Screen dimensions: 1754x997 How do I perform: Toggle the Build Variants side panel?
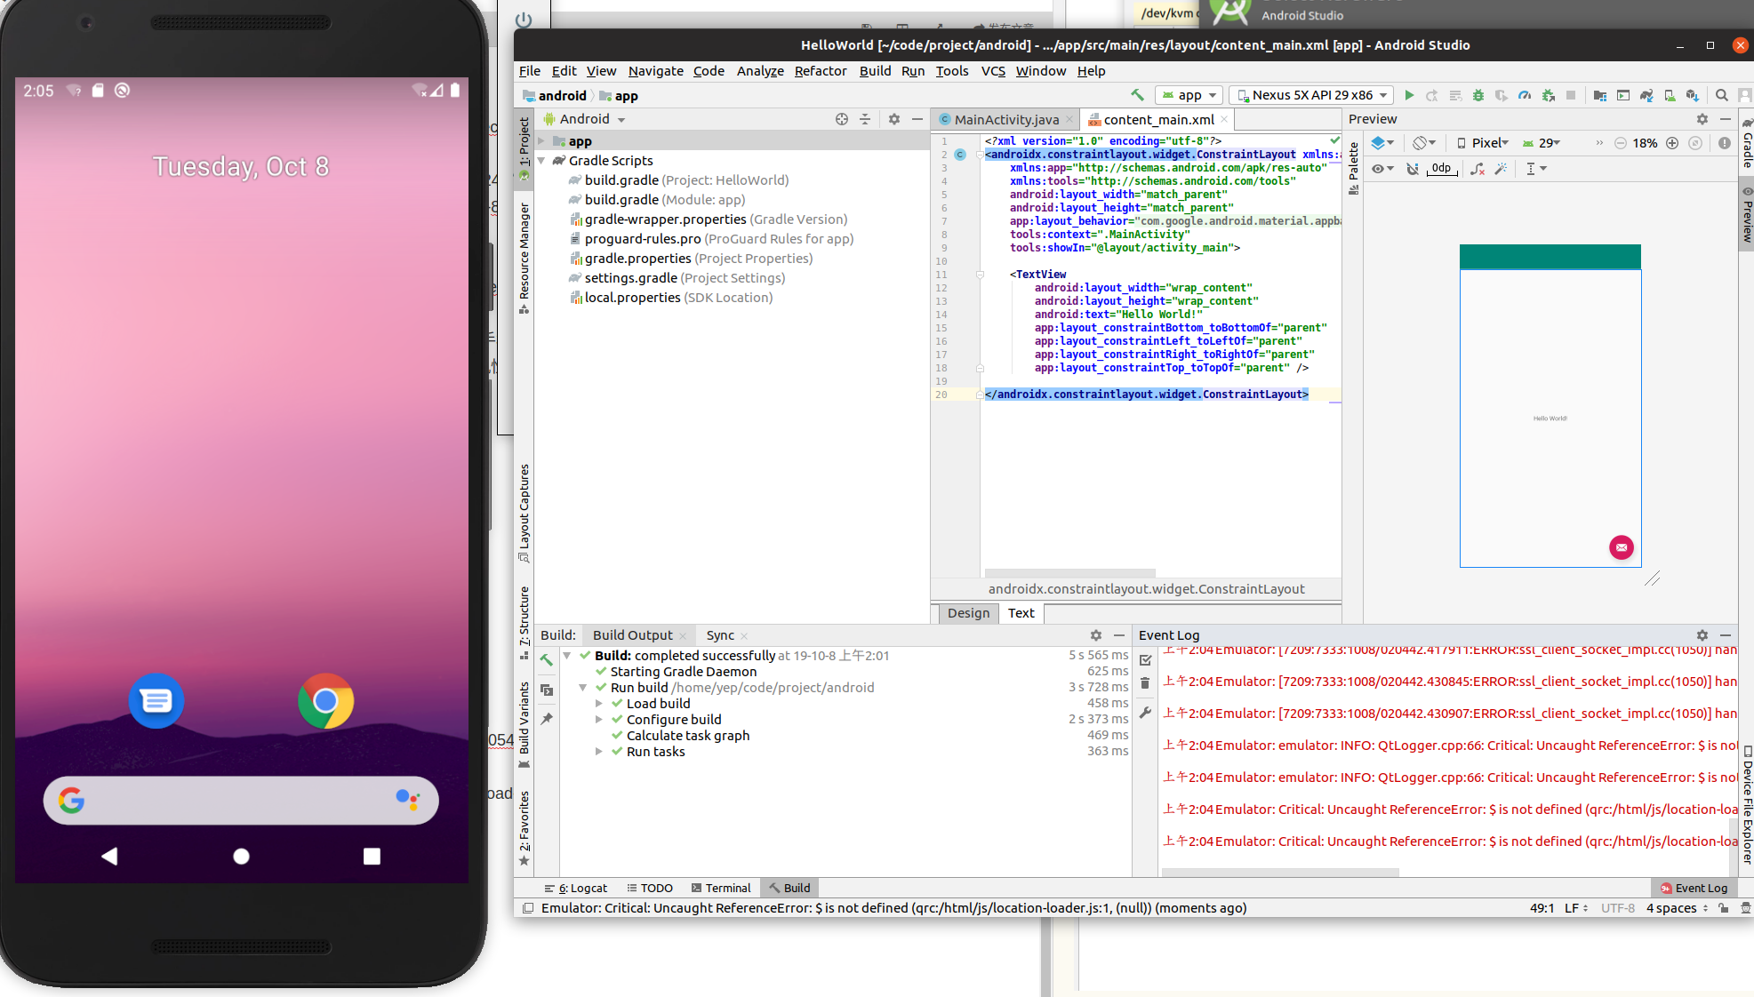click(525, 724)
